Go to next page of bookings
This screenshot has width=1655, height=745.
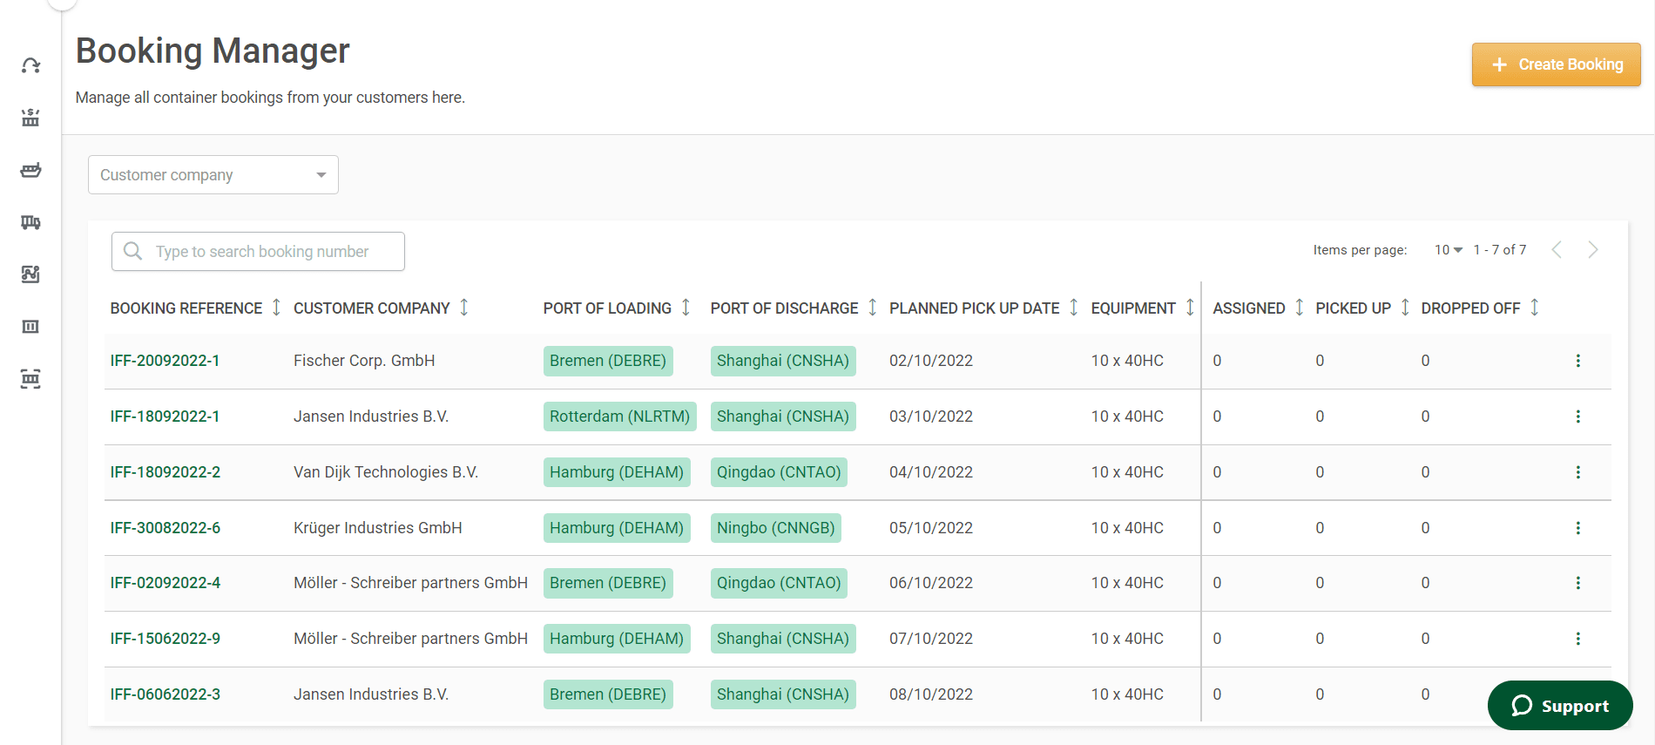[x=1592, y=250]
